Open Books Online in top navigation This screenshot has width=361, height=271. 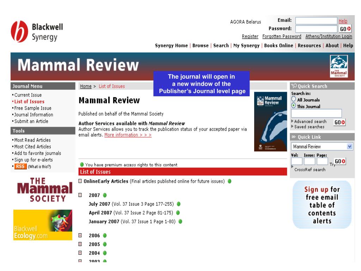point(279,46)
